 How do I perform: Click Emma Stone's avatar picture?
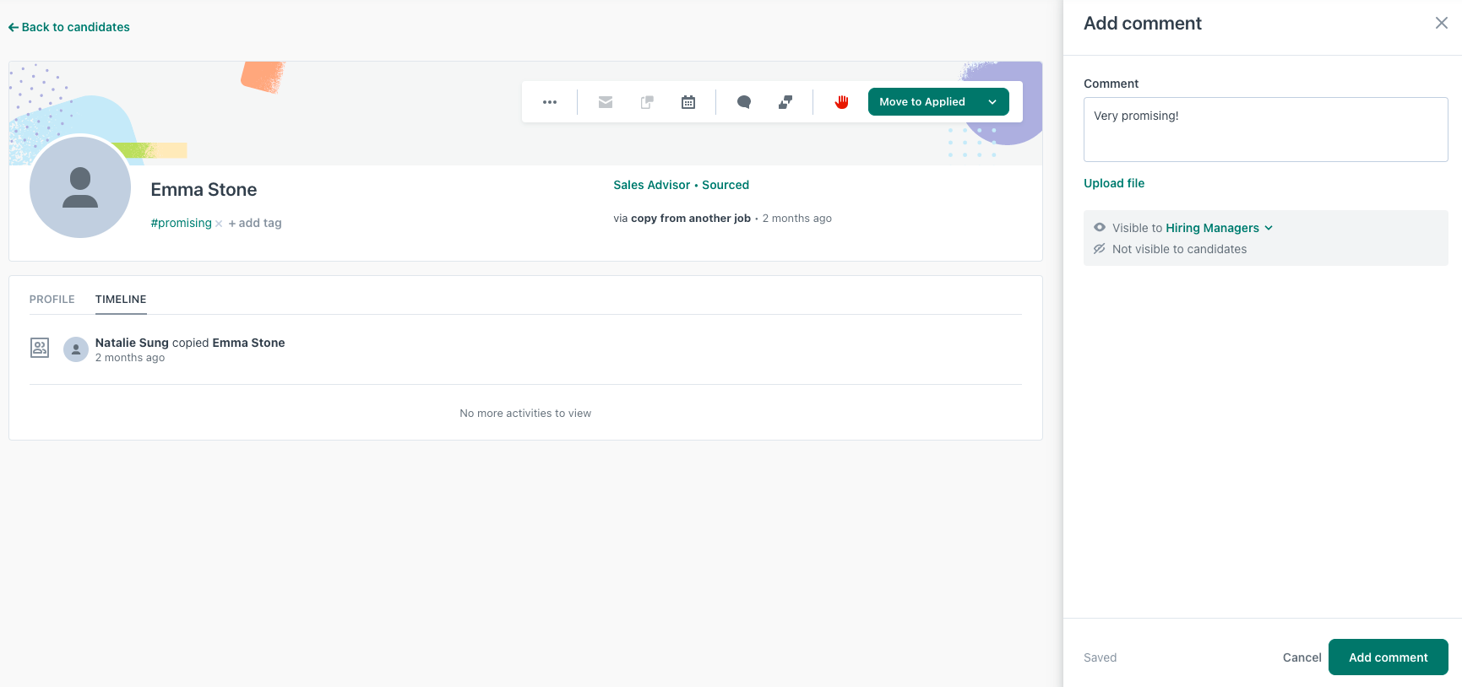(x=80, y=187)
